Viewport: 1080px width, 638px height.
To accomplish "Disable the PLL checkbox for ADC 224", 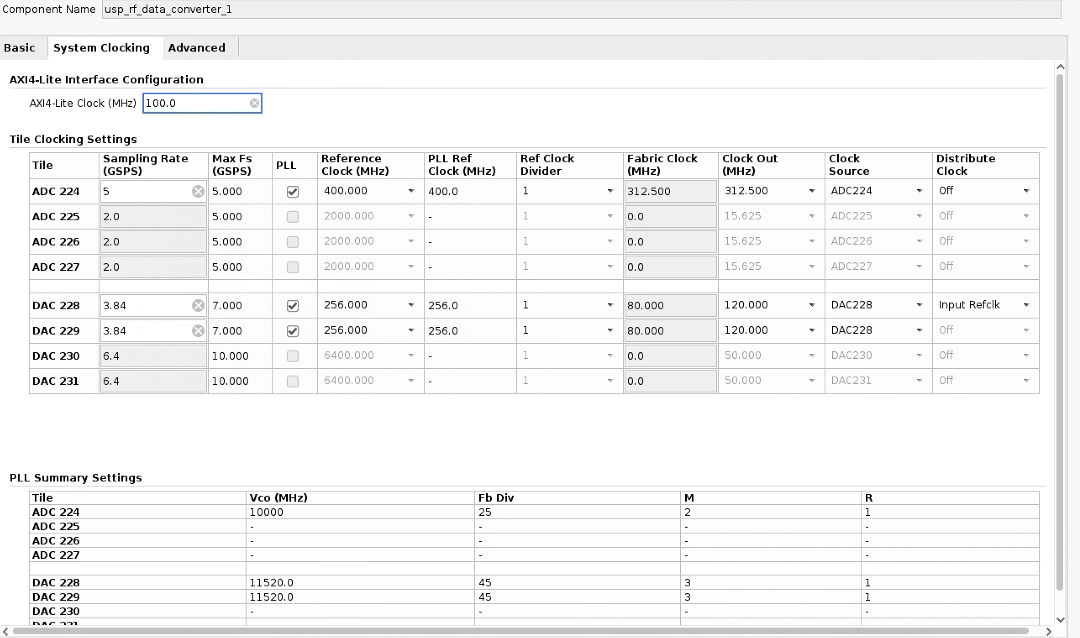I will tap(293, 192).
